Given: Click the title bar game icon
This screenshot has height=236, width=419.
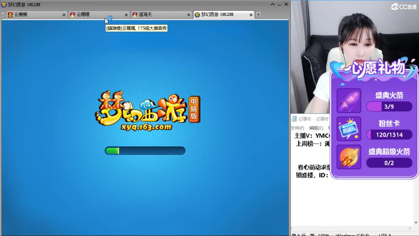Looking at the screenshot, I should coord(4,5).
